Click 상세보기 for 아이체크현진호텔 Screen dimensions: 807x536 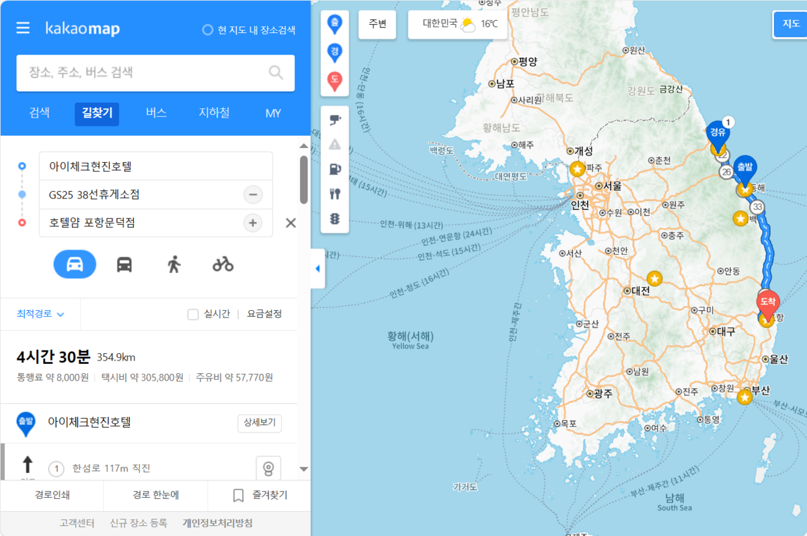(259, 423)
